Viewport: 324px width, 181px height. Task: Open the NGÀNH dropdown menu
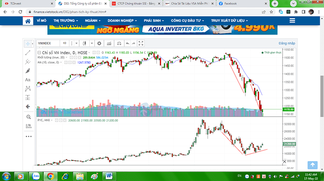point(93,21)
